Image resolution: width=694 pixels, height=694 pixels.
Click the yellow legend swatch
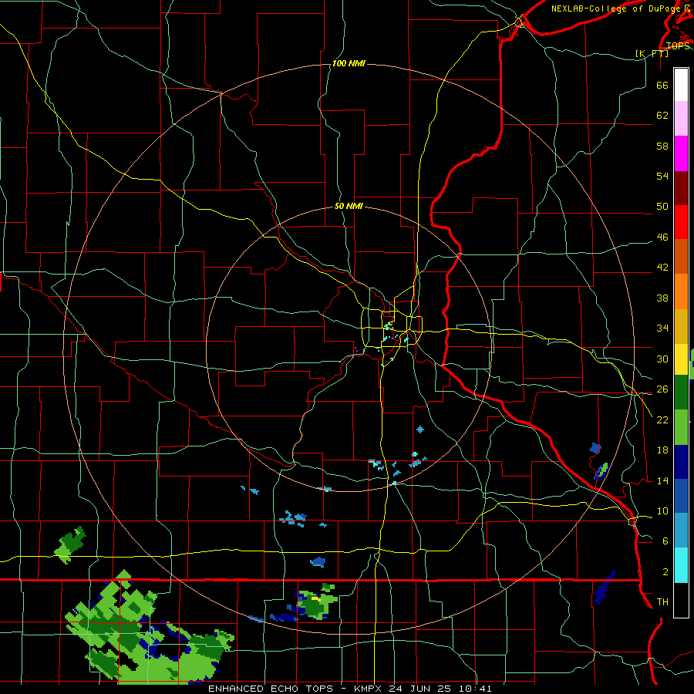[681, 359]
